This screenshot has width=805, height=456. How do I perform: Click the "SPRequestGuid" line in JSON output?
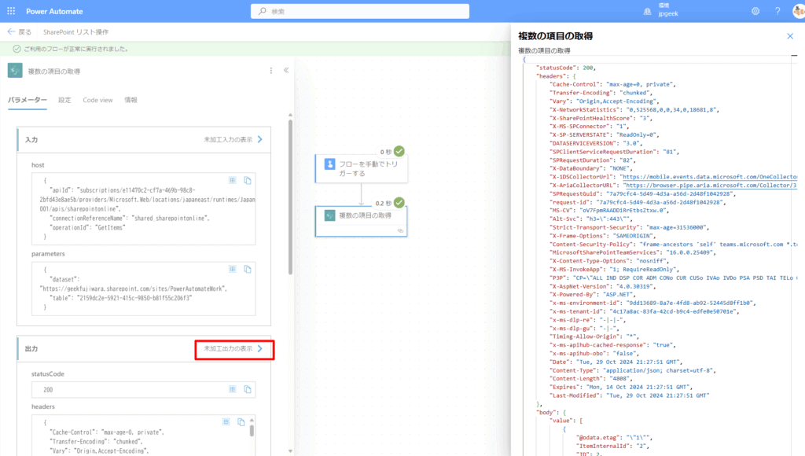click(643, 194)
